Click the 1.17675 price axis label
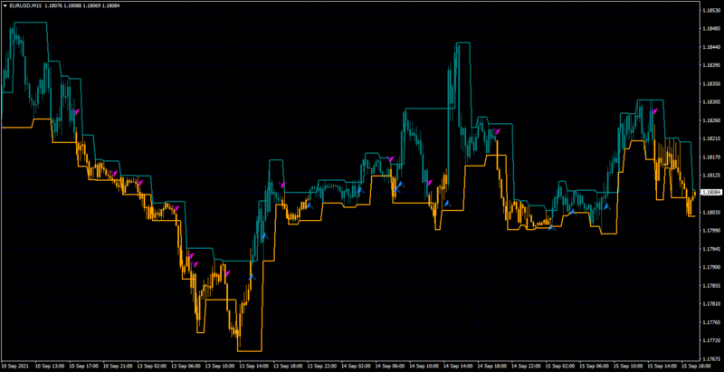This screenshot has height=372, width=724. [711, 358]
